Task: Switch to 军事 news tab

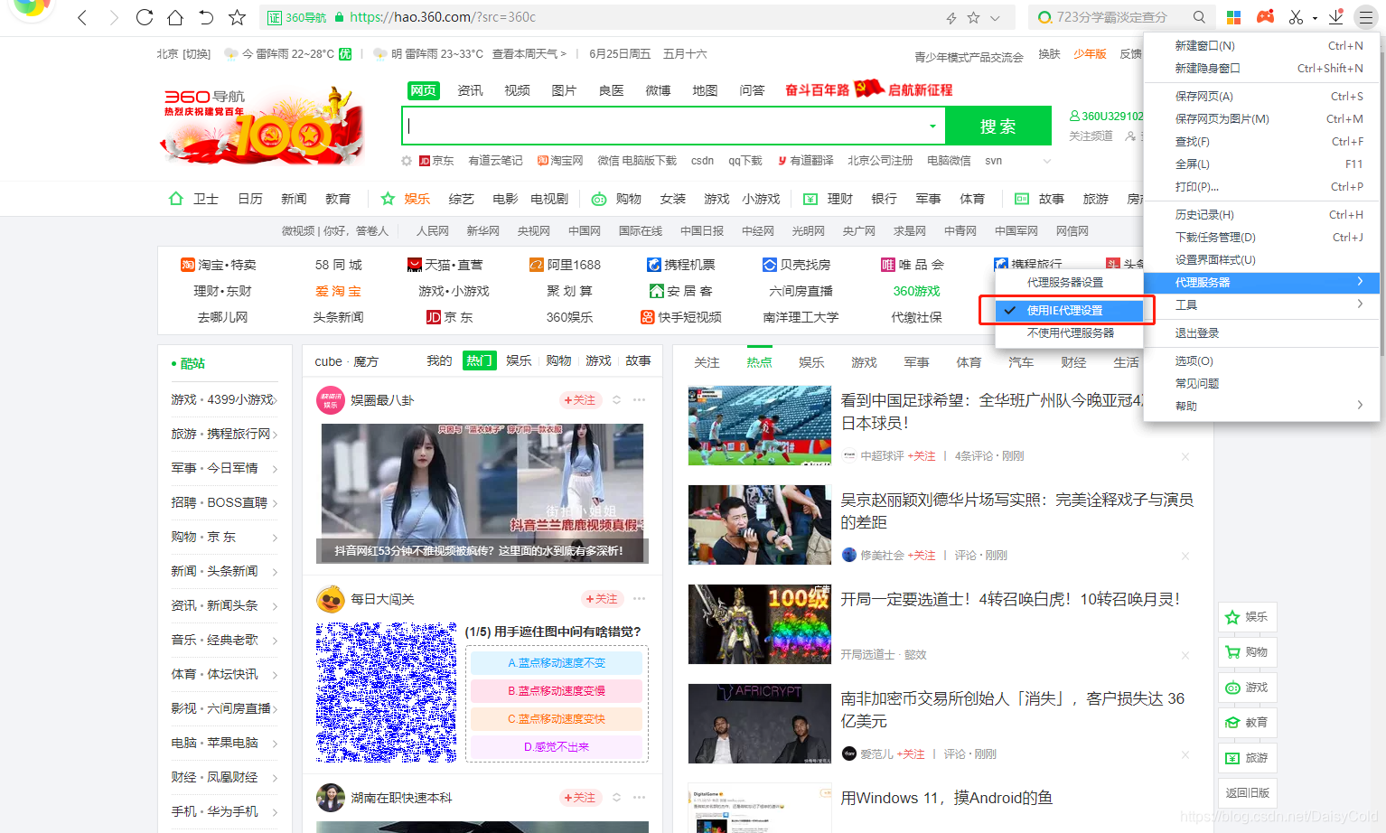Action: tap(916, 362)
